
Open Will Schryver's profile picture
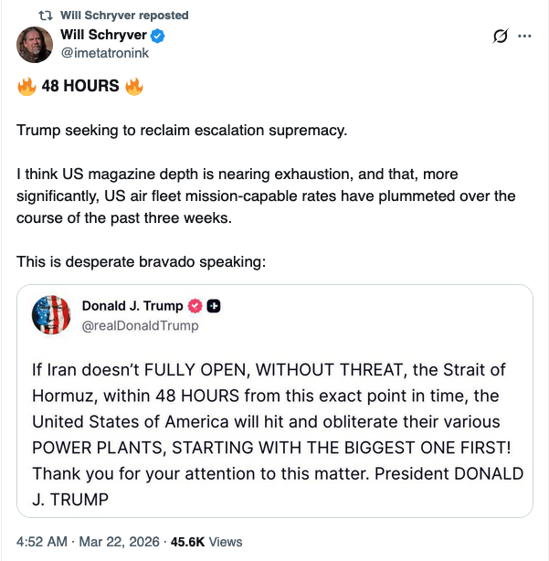[34, 44]
